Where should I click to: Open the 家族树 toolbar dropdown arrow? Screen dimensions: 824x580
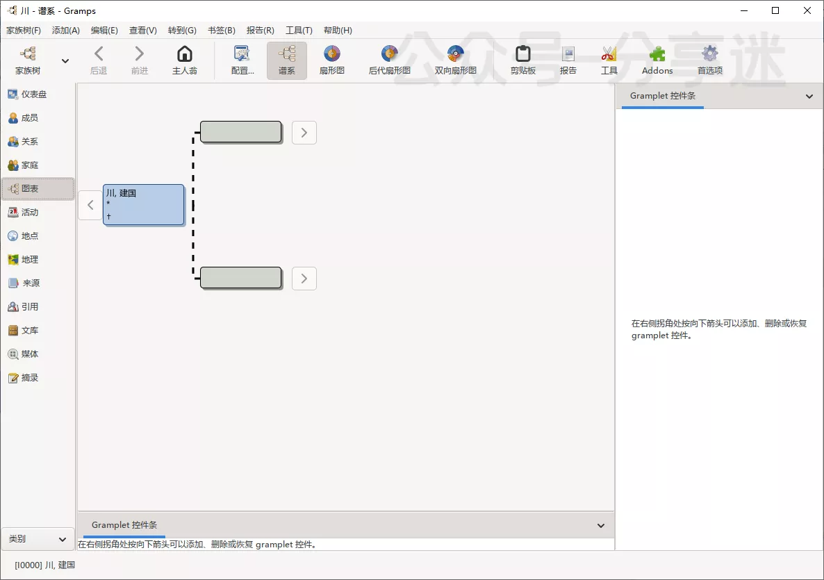click(65, 61)
